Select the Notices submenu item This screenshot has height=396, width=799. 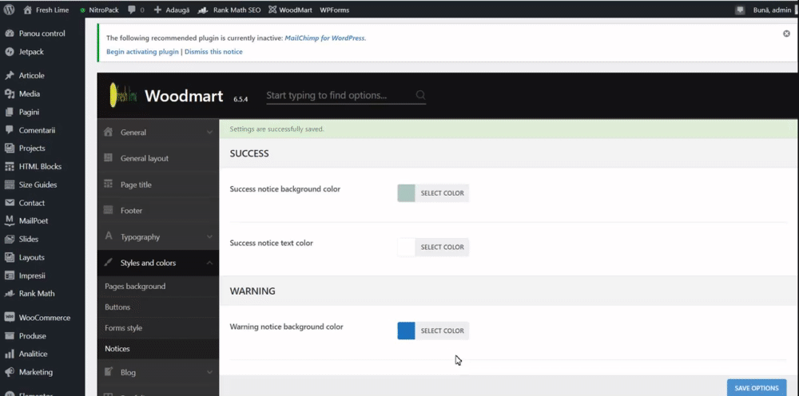click(158, 349)
